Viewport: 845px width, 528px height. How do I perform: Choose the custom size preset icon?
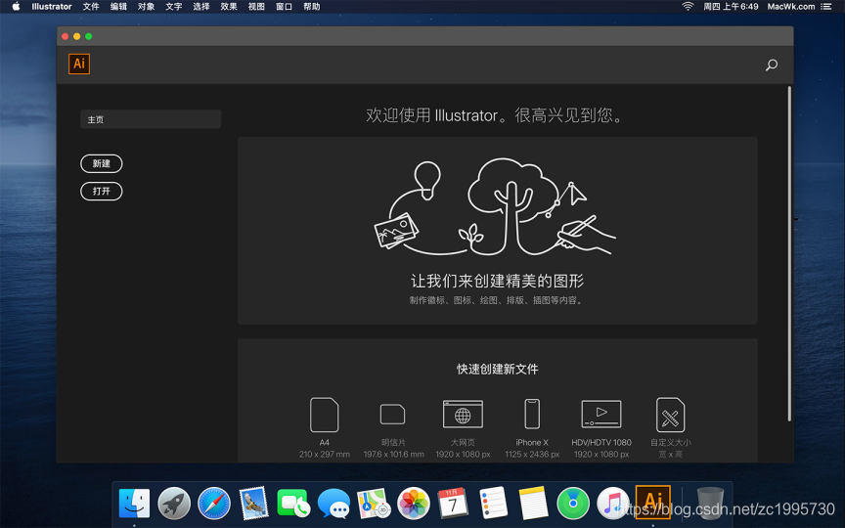[x=670, y=415]
